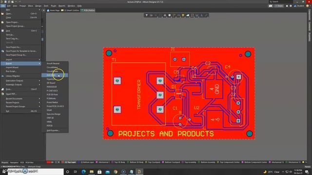Click the TRANSFORMER component on the PCB

coord(138,94)
